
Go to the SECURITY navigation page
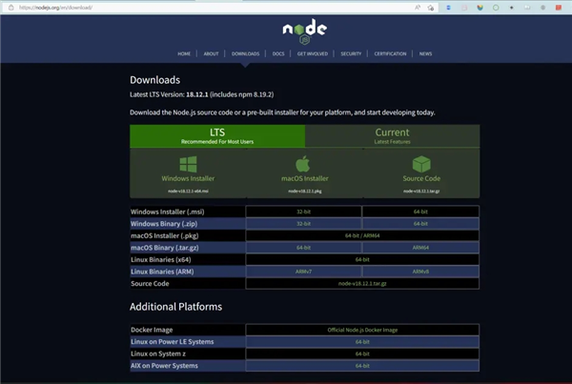[x=351, y=54]
